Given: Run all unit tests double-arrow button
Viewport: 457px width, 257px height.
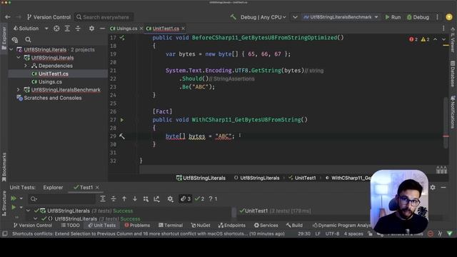Looking at the screenshot, I should [14, 198].
